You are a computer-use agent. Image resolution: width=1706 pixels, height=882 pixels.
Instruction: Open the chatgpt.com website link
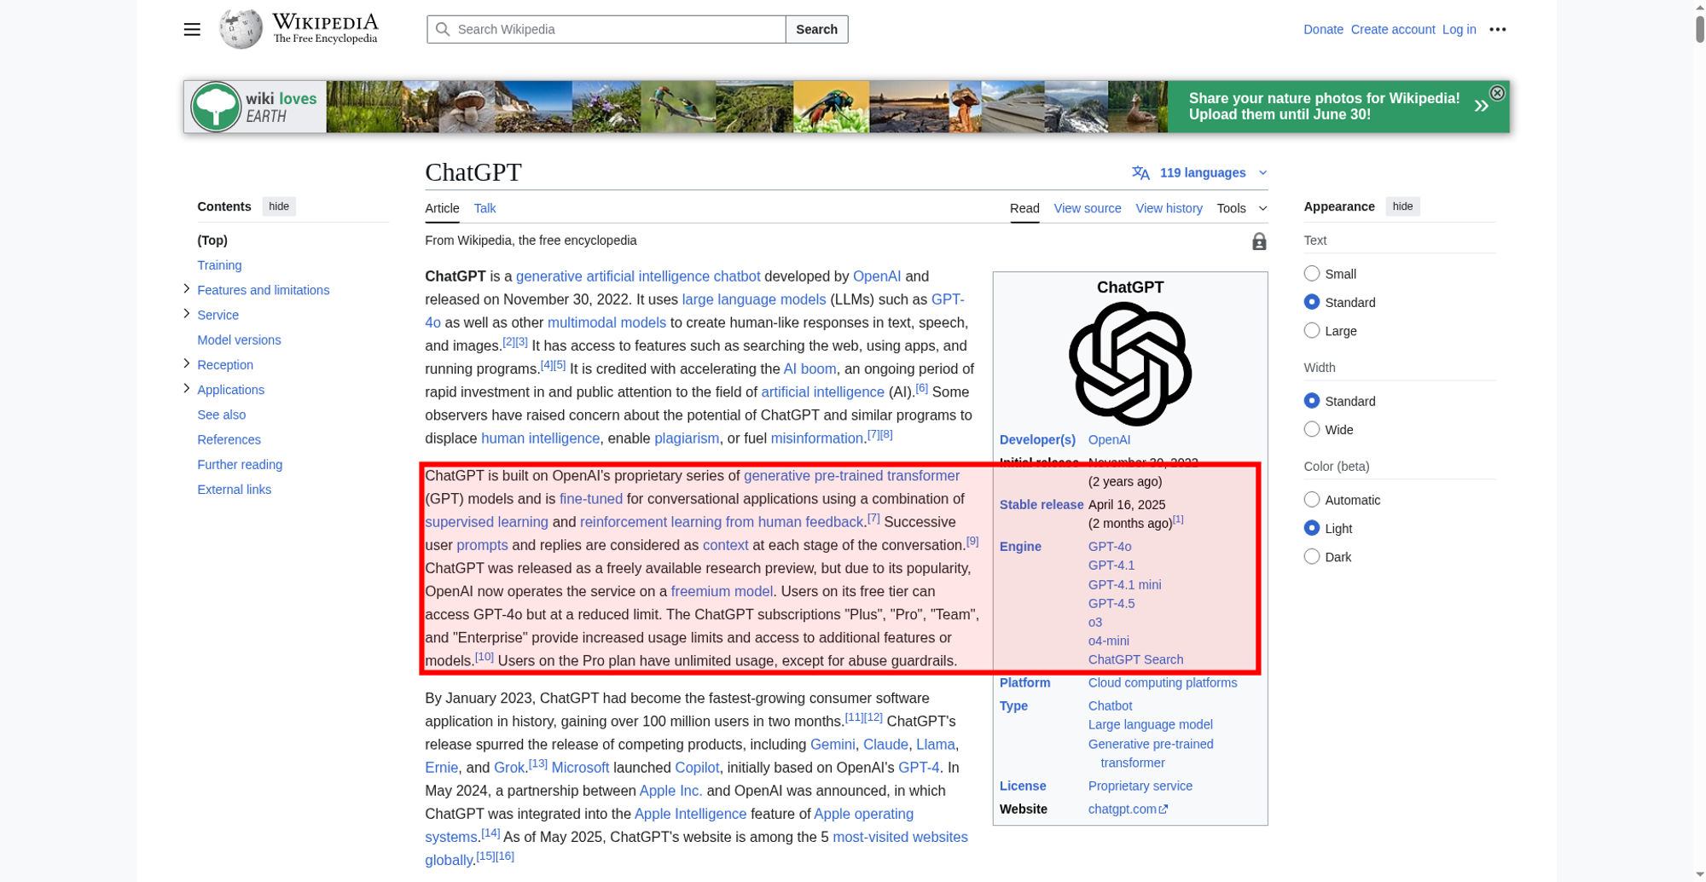tap(1122, 809)
